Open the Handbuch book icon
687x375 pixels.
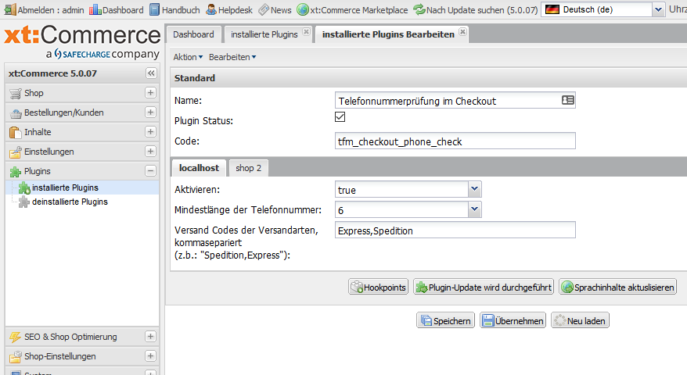tap(155, 10)
